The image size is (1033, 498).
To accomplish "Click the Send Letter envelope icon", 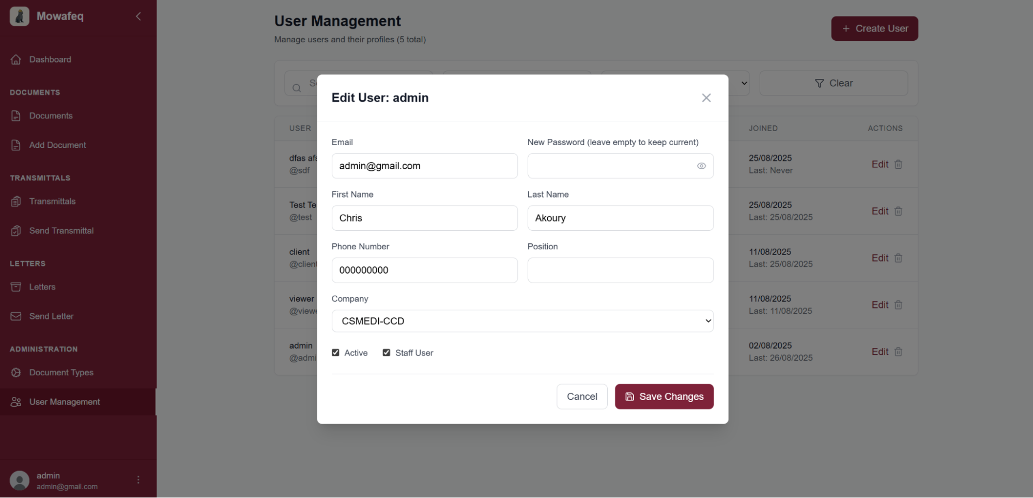I will coord(16,316).
